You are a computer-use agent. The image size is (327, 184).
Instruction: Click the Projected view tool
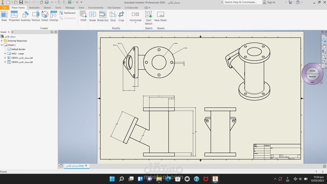coord(14,16)
